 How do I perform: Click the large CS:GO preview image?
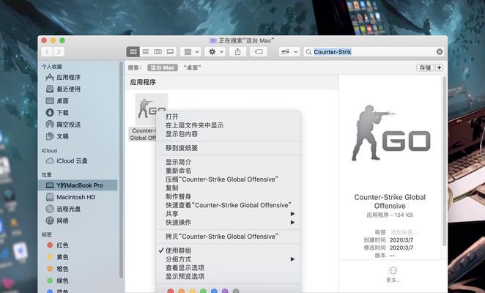(x=390, y=133)
